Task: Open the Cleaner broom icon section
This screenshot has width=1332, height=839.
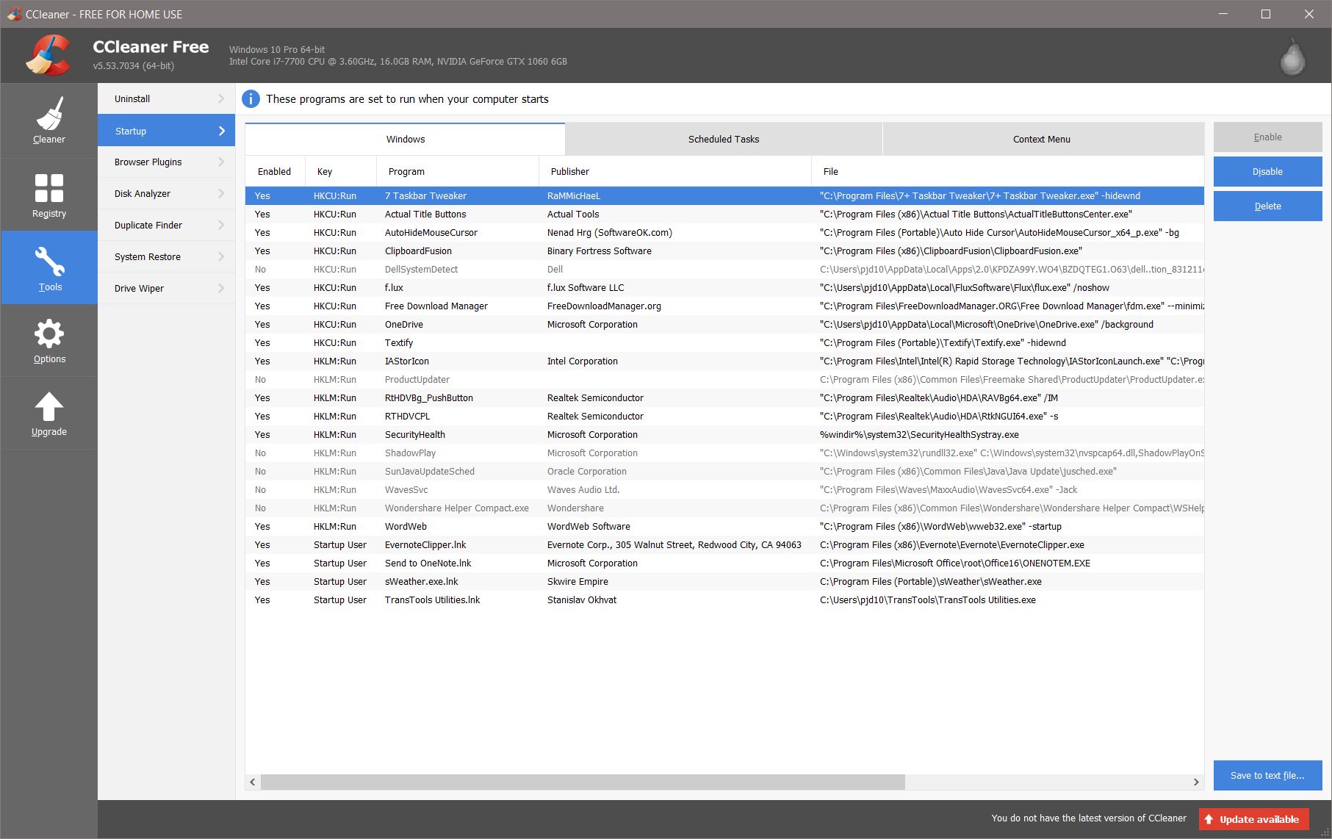Action: (49, 120)
